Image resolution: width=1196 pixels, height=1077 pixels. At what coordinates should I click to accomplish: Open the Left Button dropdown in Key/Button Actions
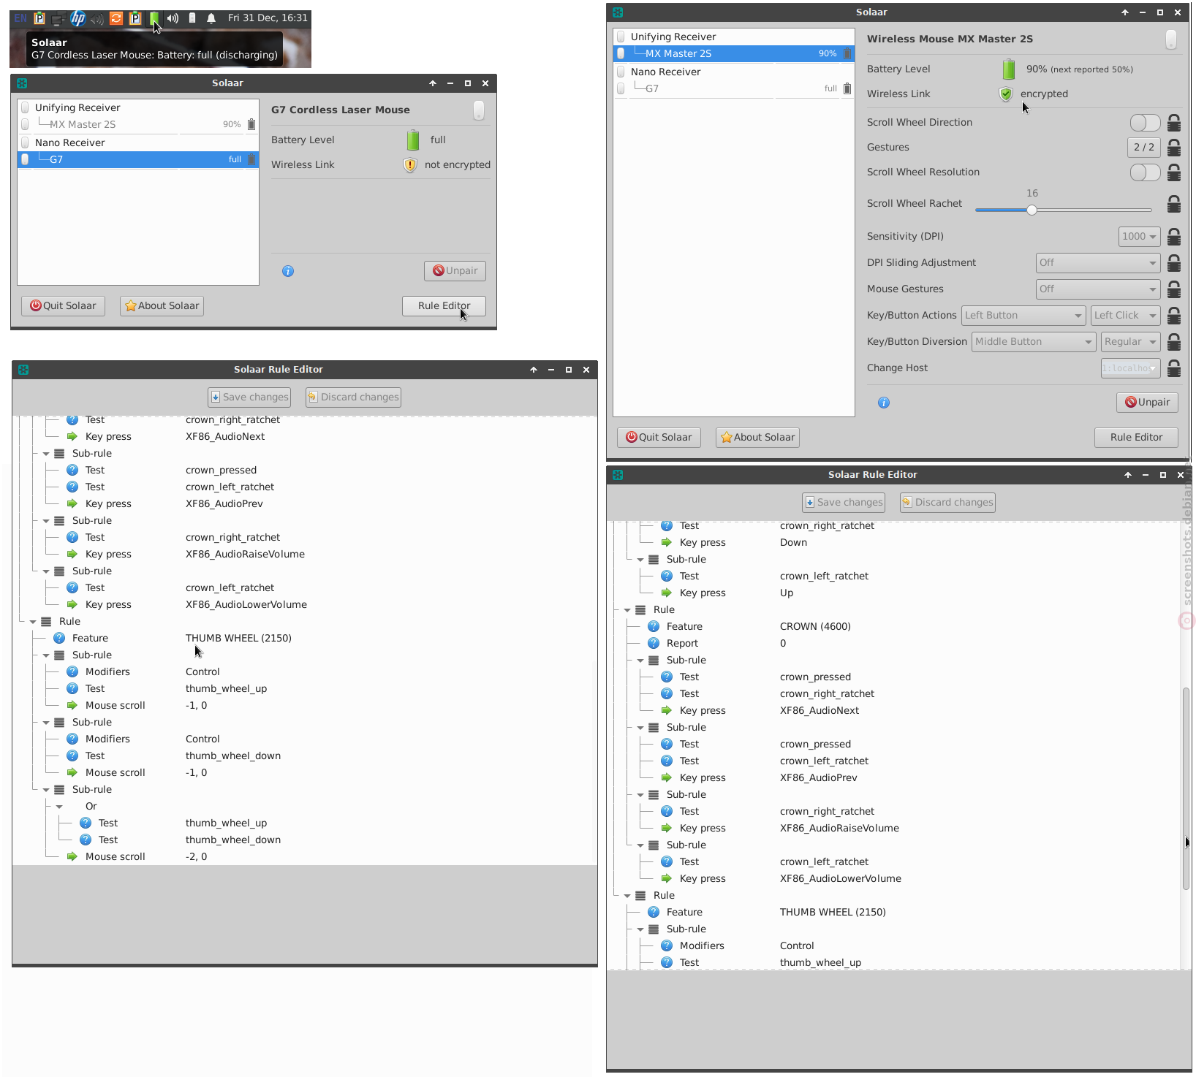[1023, 315]
